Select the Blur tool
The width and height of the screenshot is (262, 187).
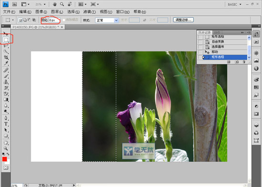pos(6,106)
